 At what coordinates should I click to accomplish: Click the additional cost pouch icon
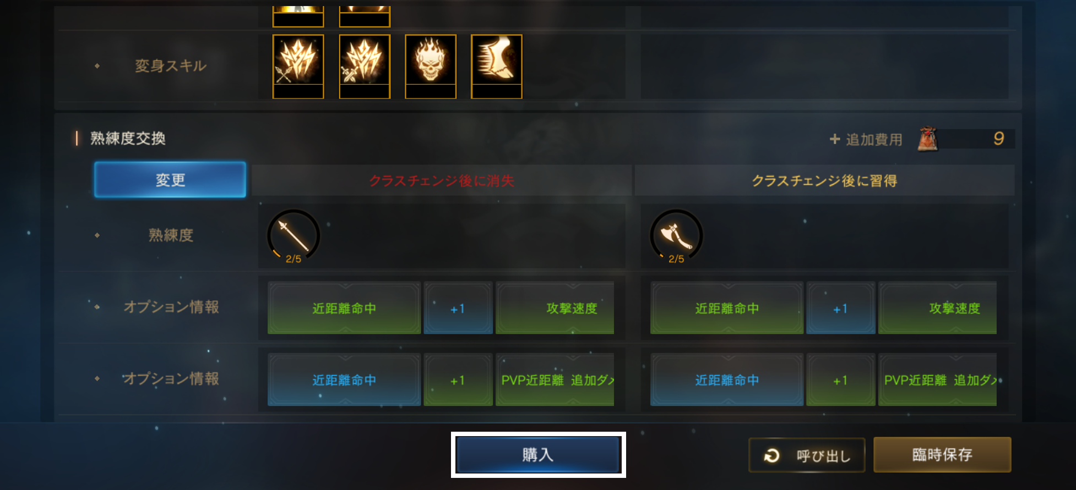928,139
